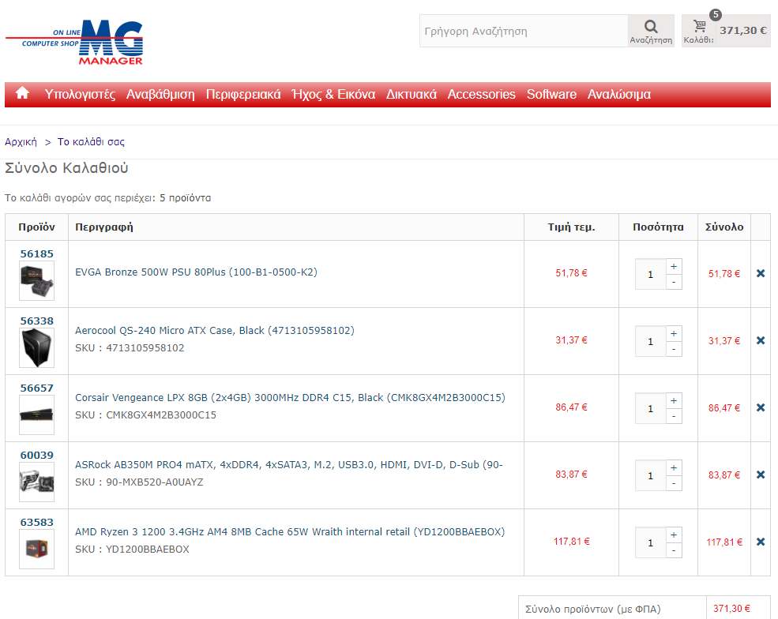
Task: Open Corsair Vengeance LPX 8GB link
Action: click(x=290, y=398)
